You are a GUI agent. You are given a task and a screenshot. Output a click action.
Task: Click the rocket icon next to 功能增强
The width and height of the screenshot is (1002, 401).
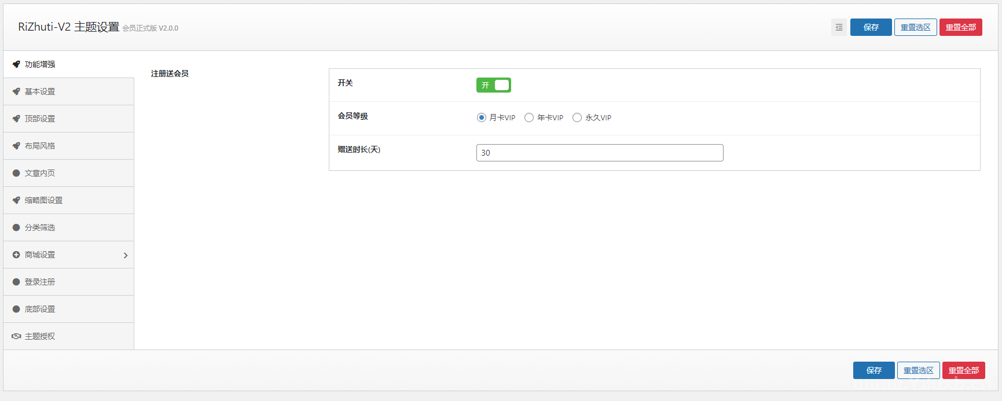(x=16, y=64)
